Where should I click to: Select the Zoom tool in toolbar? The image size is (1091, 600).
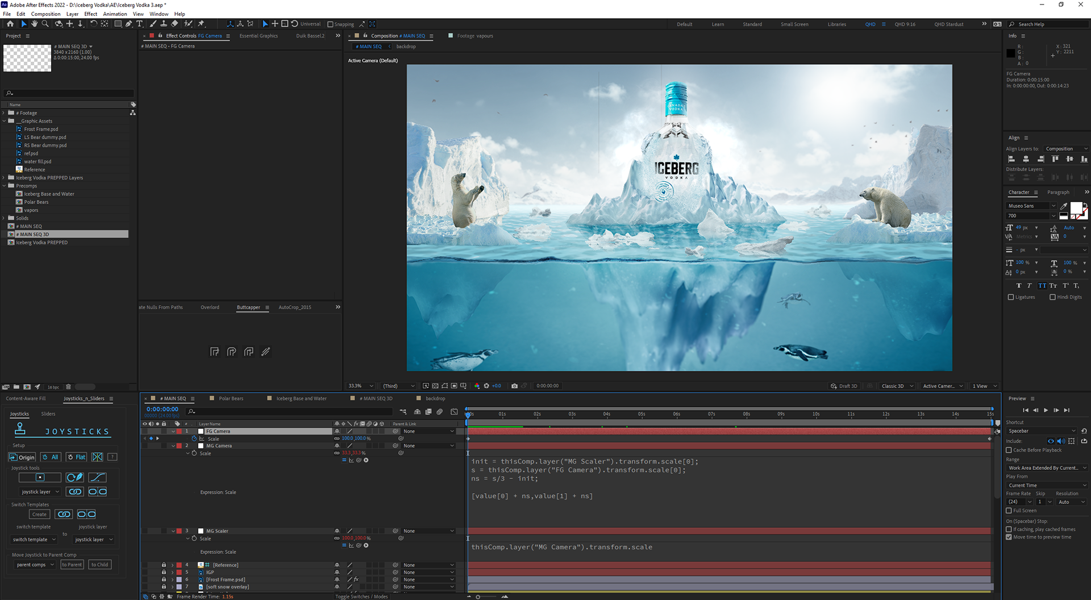click(x=45, y=24)
